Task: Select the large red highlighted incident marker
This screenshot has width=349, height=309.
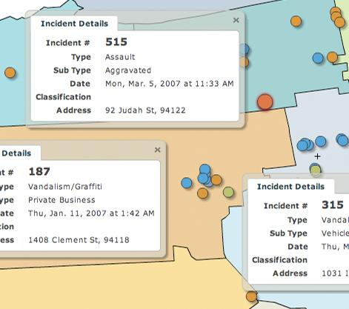Action: [x=265, y=102]
